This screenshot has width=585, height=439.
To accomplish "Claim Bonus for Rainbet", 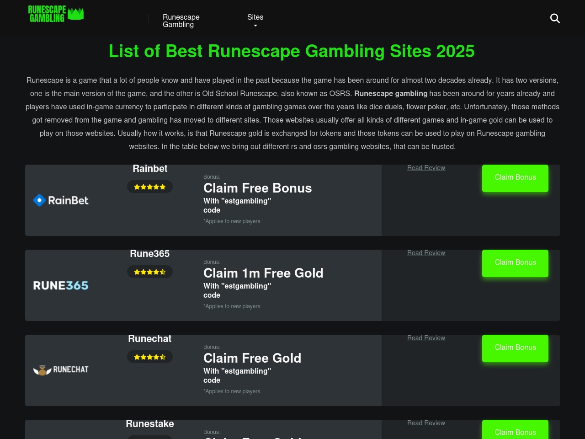I will 515,178.
